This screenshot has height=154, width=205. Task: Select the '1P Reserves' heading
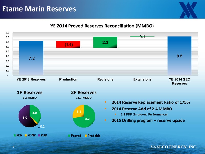tap(30, 92)
